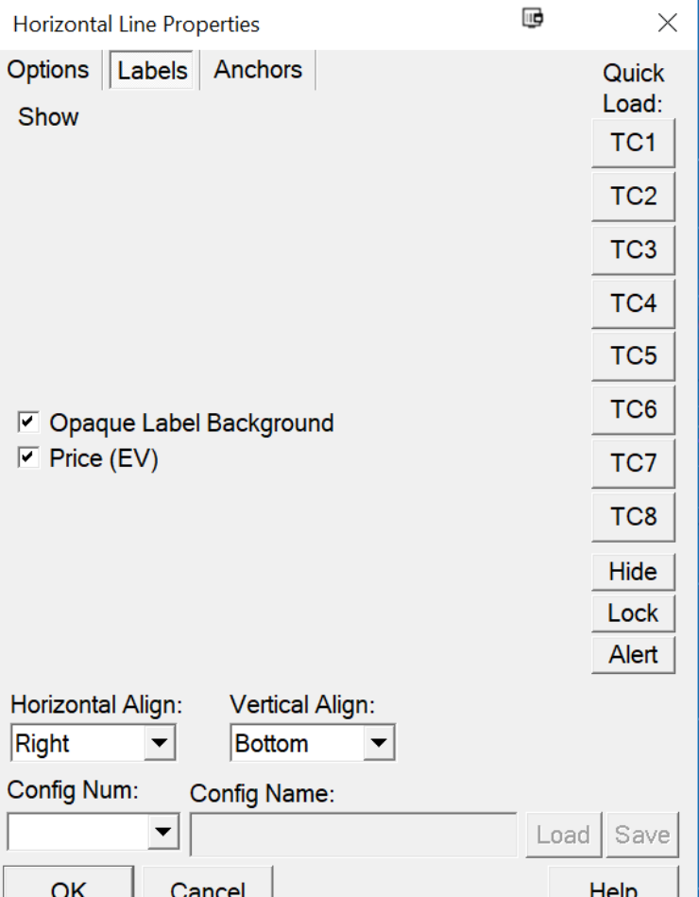Uncheck the Price (EV) checkbox
Image resolution: width=699 pixels, height=897 pixels.
coord(28,458)
